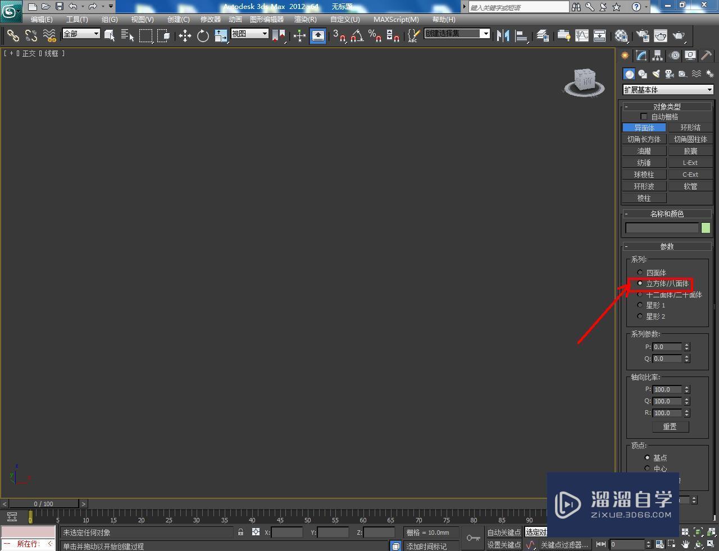Activate Bind to Space Warp tool
The height and width of the screenshot is (551, 719).
[49, 35]
